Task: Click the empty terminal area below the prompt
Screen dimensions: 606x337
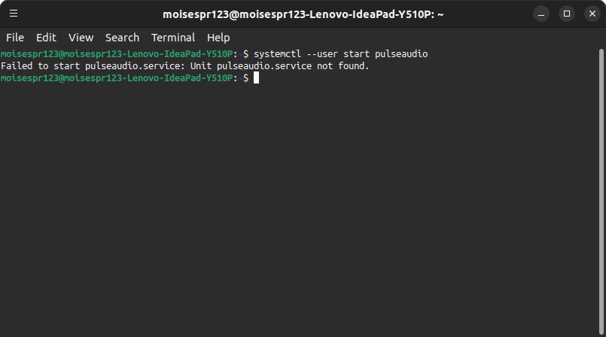Action: tap(301, 211)
